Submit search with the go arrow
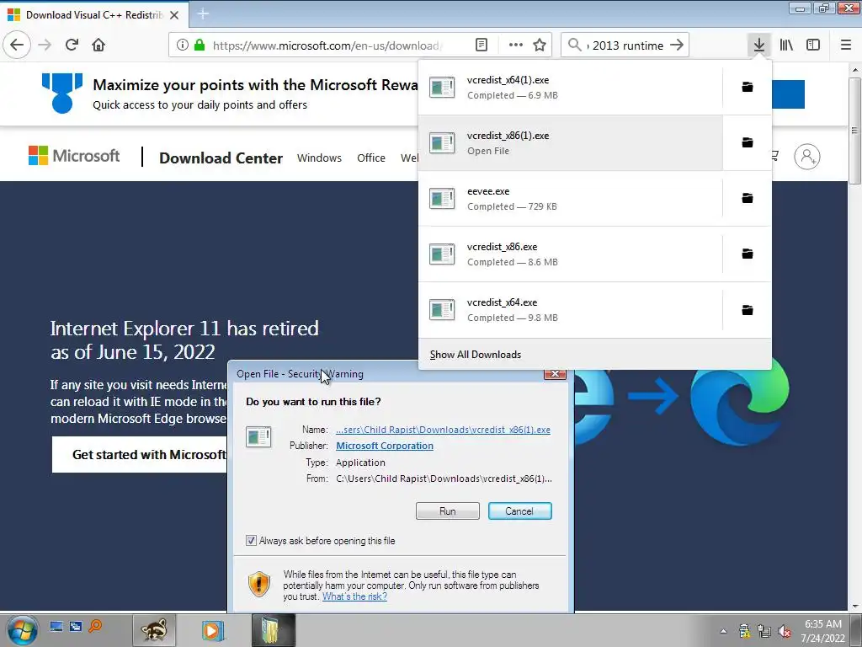 pyautogui.click(x=677, y=45)
